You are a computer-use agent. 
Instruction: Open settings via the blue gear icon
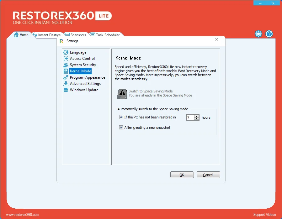[x=258, y=34]
